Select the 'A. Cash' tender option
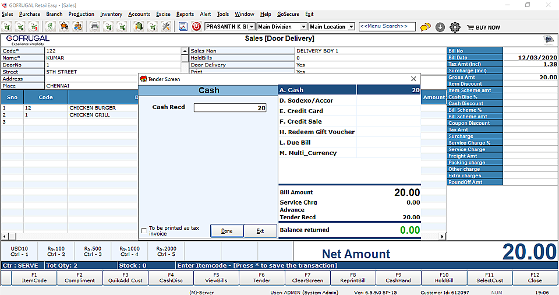 pos(349,90)
